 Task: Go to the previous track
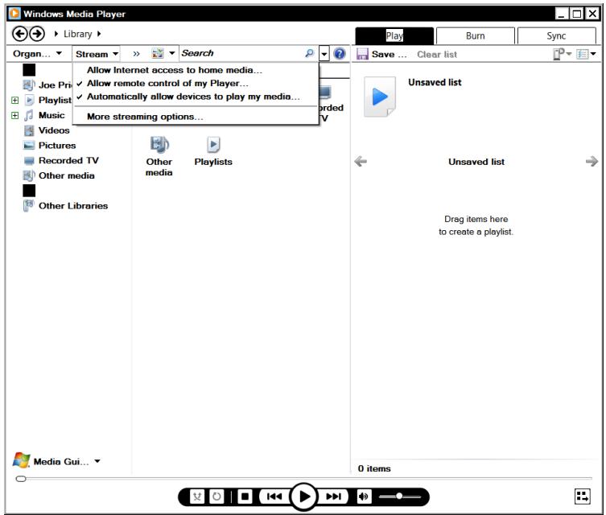click(x=274, y=495)
